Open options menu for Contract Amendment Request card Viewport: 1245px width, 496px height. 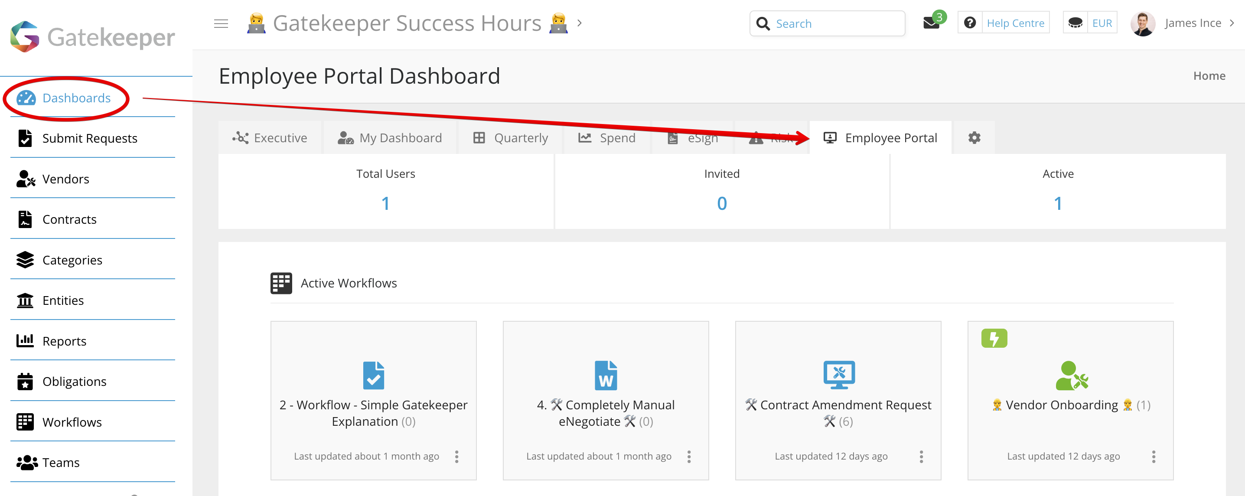tap(921, 457)
